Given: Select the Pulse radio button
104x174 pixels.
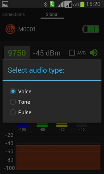Looking at the screenshot, I should [x=13, y=112].
